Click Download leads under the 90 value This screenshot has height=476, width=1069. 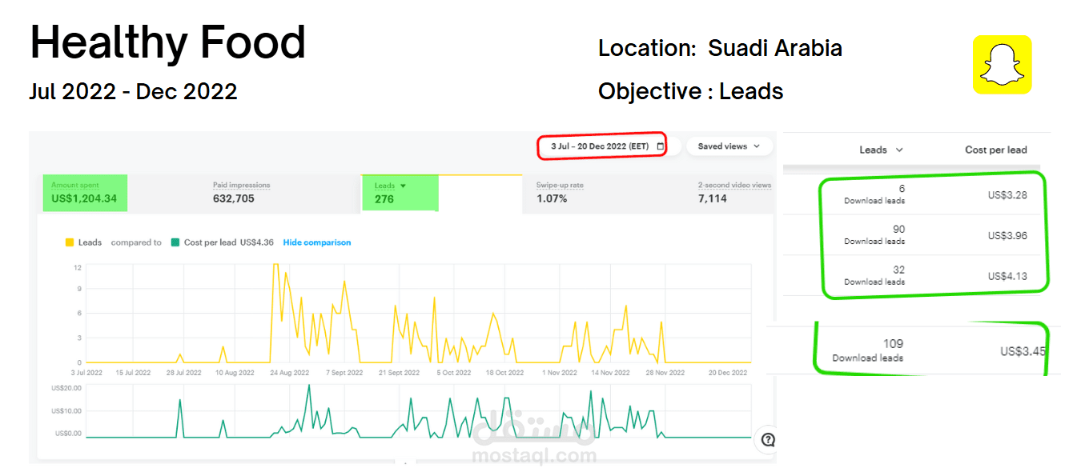point(874,241)
